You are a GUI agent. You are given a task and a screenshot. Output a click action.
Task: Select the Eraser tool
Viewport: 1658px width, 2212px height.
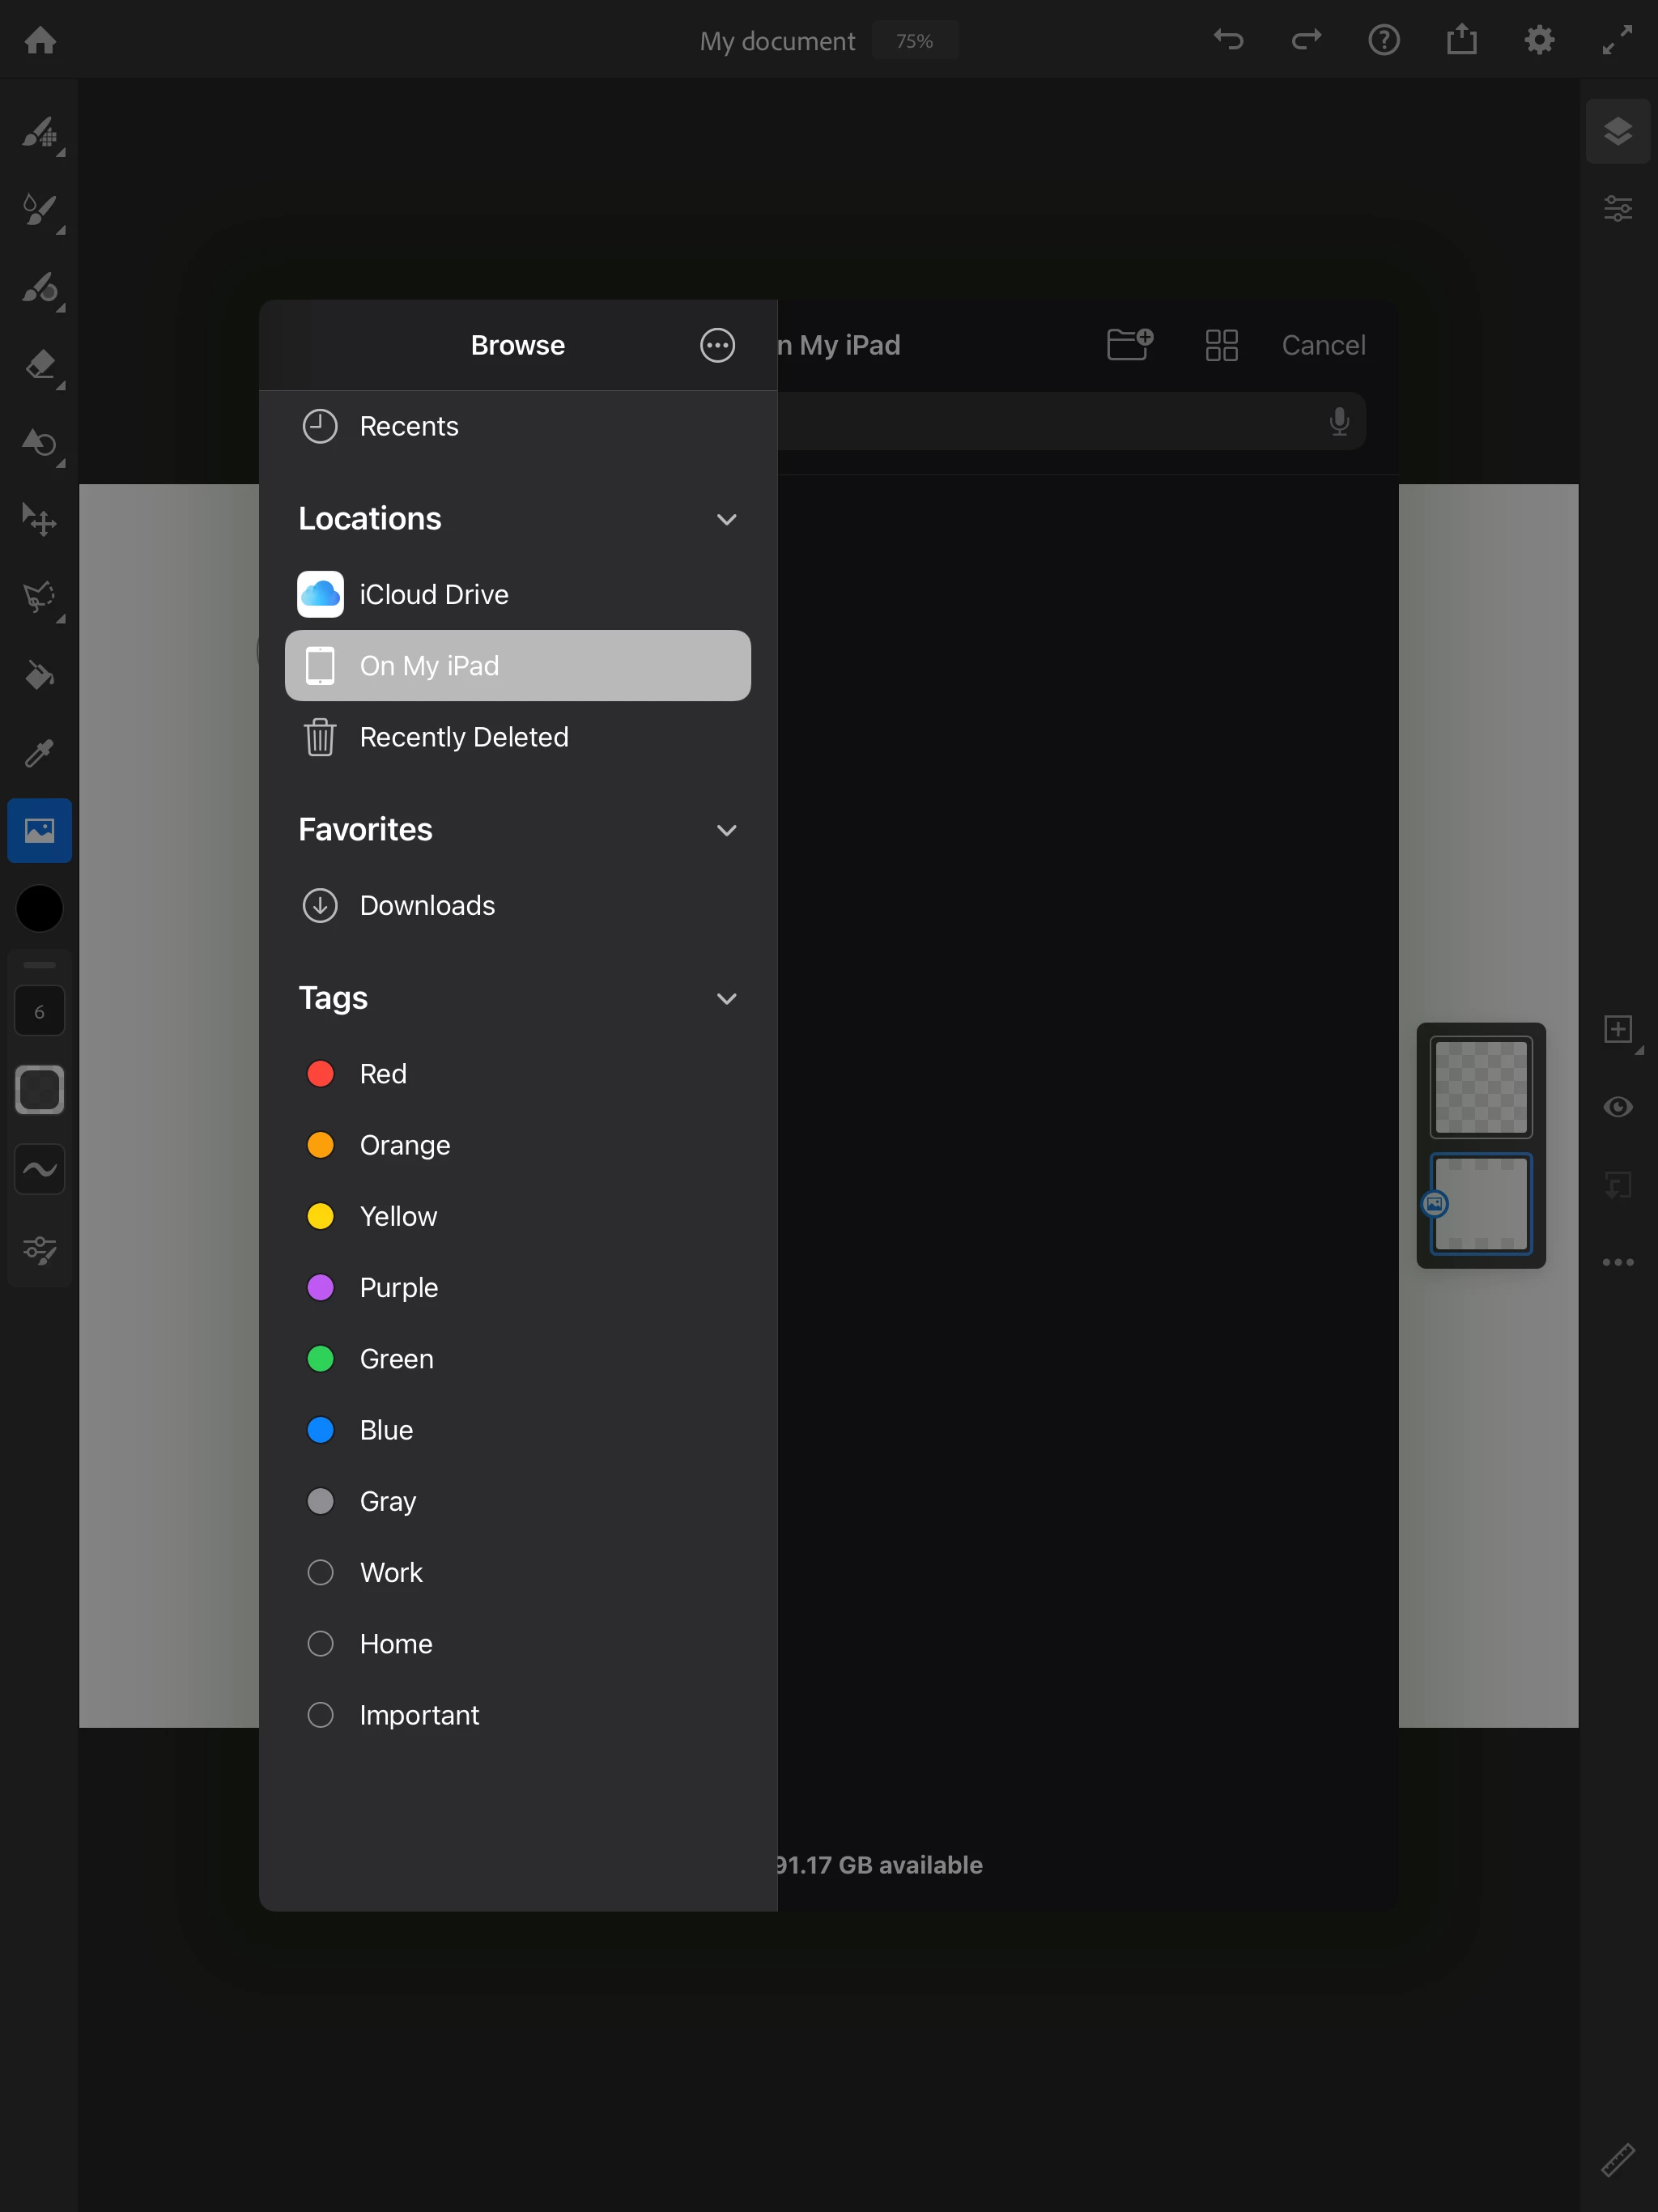point(40,365)
